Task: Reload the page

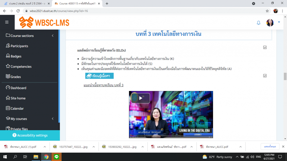Action: click(18, 11)
